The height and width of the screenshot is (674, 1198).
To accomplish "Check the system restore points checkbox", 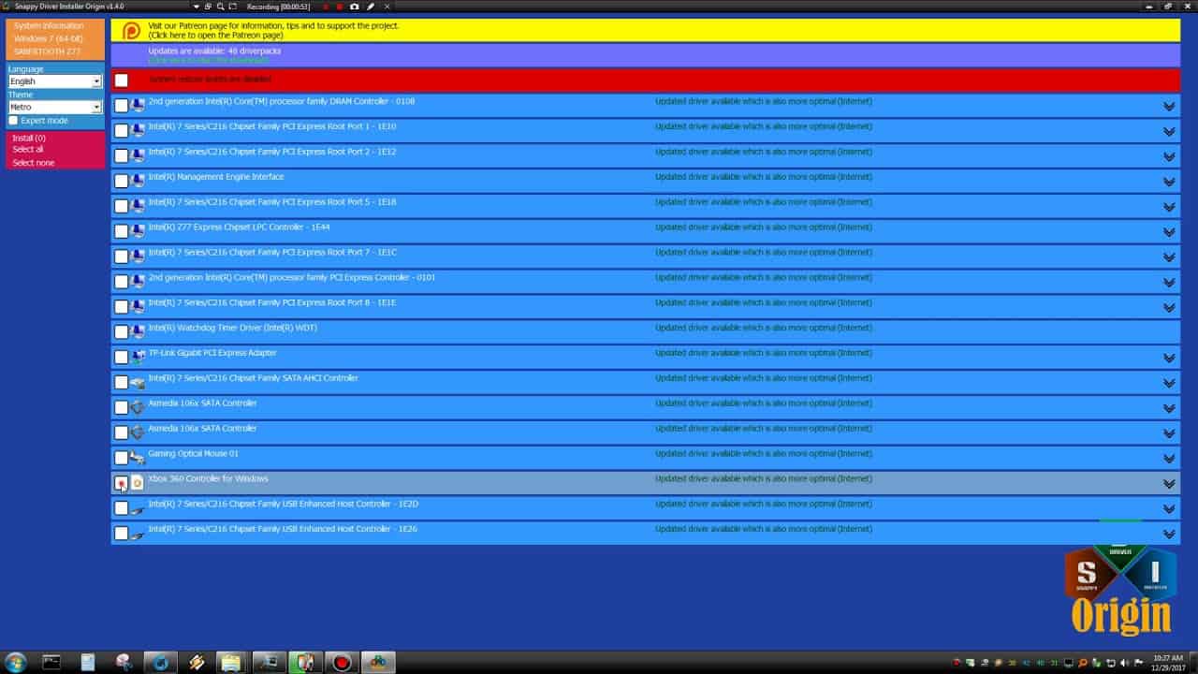I will click(122, 81).
